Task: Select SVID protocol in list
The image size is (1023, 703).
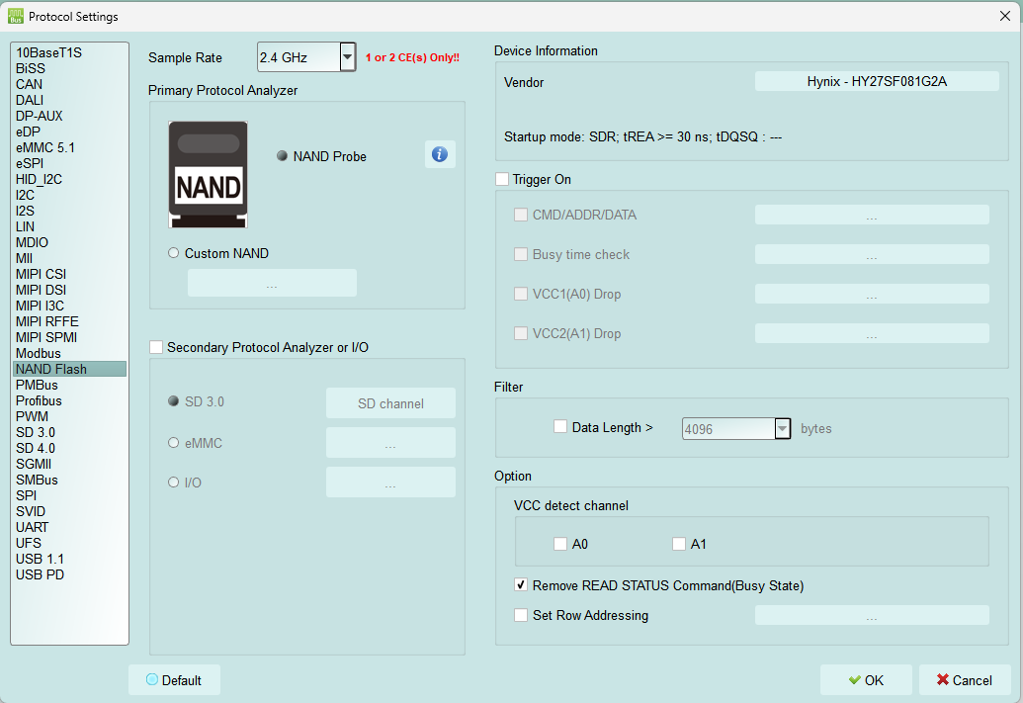Action: pos(70,511)
